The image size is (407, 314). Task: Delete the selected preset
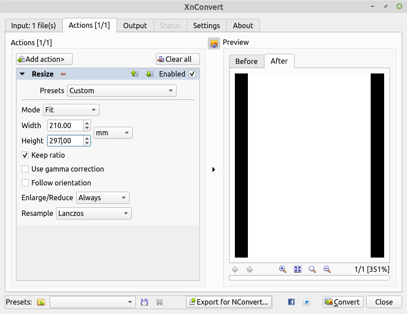pos(160,302)
